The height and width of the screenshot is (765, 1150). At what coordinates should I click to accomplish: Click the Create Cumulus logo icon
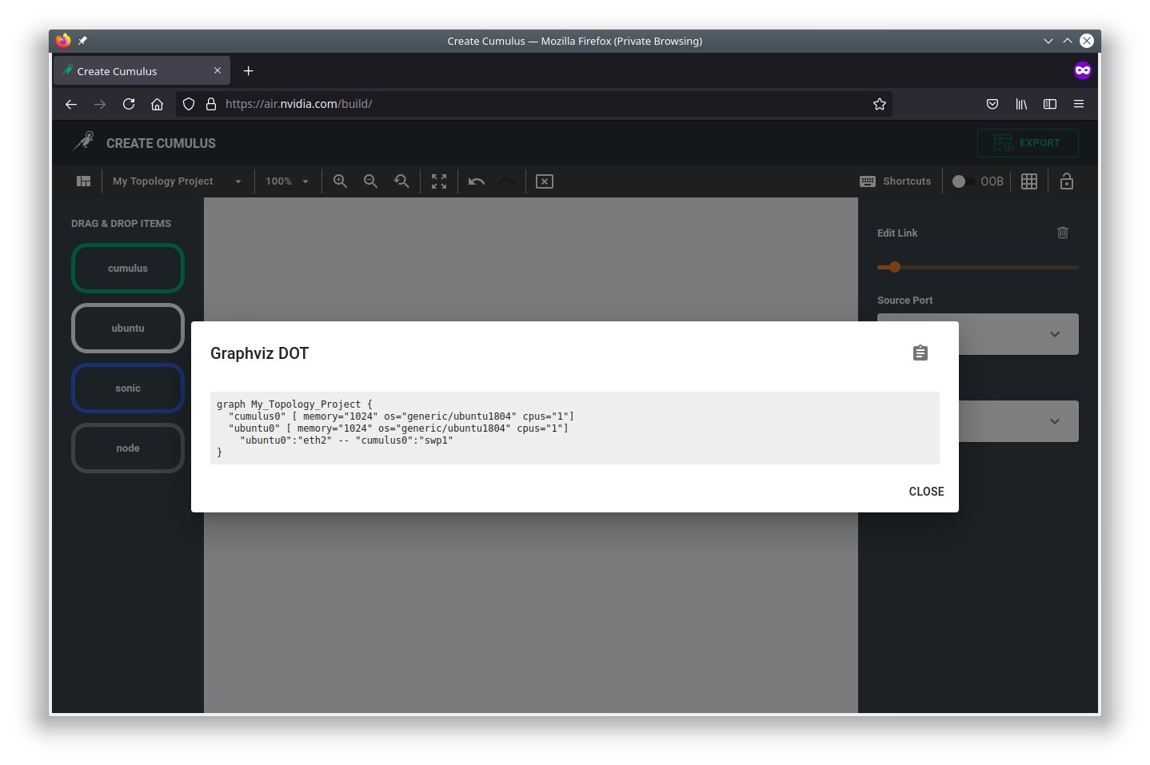(84, 141)
